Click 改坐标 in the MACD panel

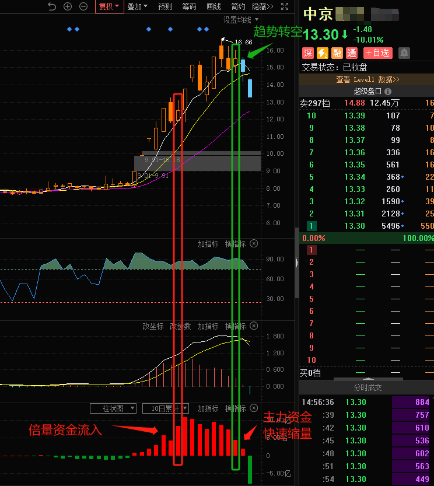pyautogui.click(x=153, y=326)
